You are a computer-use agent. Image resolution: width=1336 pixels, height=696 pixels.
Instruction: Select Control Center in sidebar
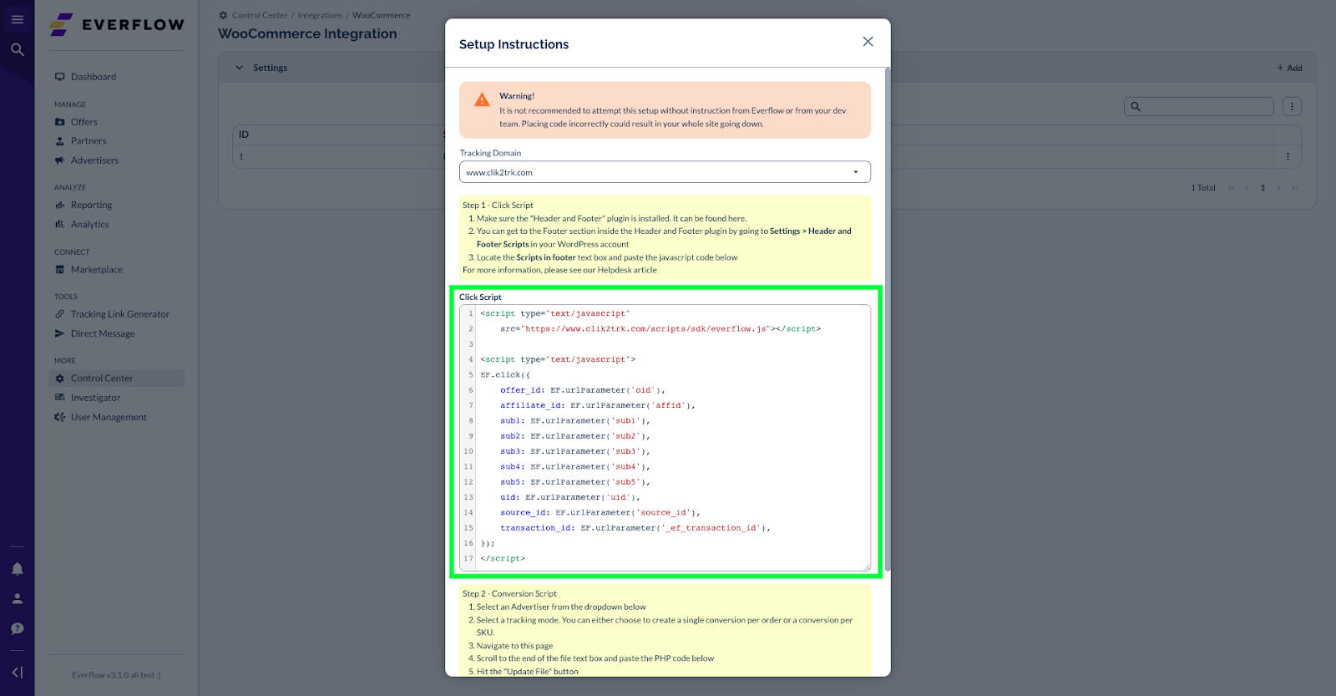point(117,378)
